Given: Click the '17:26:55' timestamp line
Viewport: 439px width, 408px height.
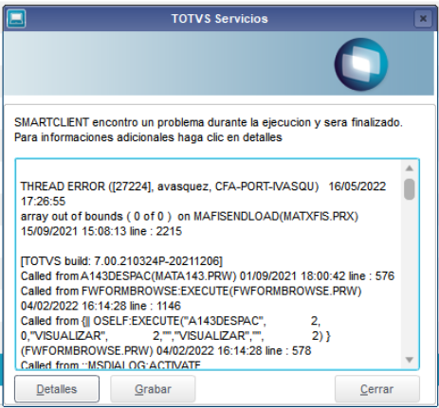Looking at the screenshot, I should point(43,201).
